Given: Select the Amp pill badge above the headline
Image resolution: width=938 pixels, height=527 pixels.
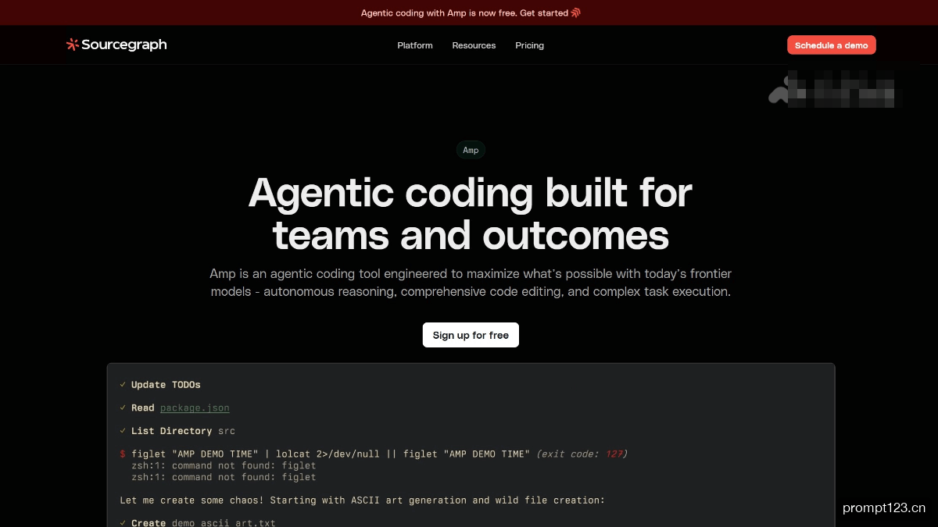Looking at the screenshot, I should [471, 150].
